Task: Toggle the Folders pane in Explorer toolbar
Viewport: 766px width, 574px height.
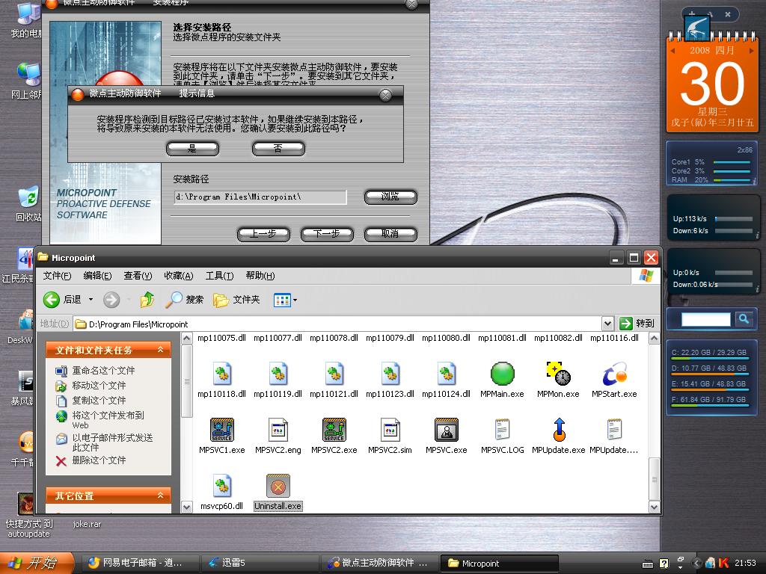Action: [x=237, y=300]
